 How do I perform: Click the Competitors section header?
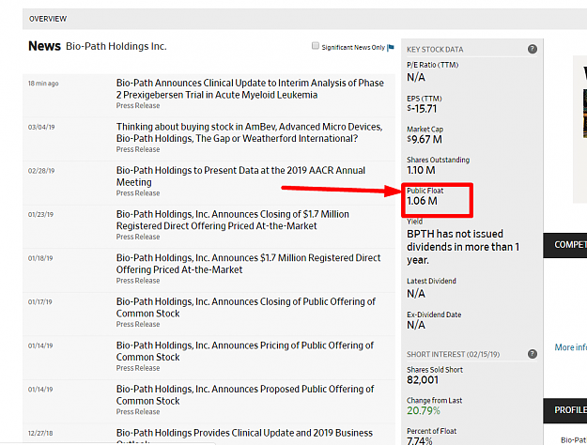coord(564,245)
